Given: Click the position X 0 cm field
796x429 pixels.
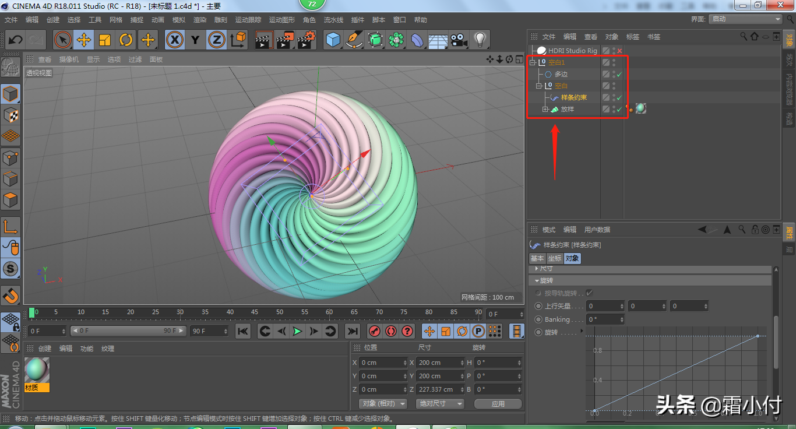Looking at the screenshot, I should point(383,363).
